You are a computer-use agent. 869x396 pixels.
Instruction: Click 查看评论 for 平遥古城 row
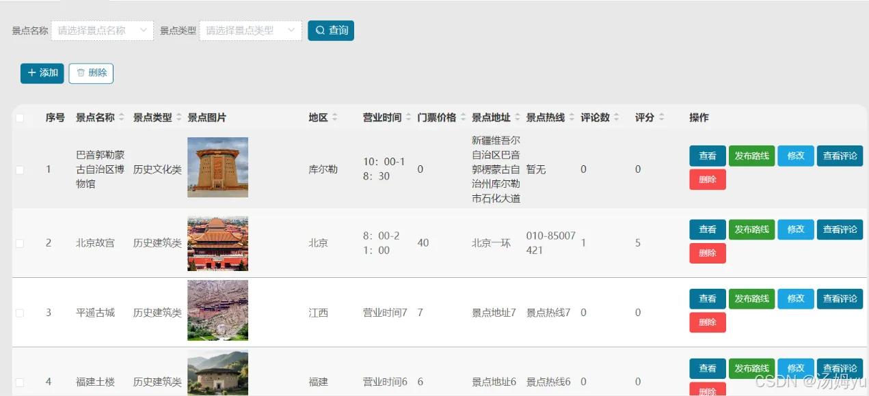(x=840, y=298)
